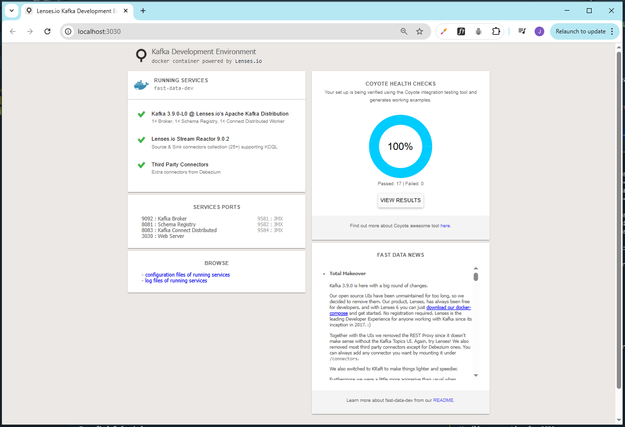Reload the page with the refresh icon
Screen dimensions: 625x427
pyautogui.click(x=47, y=31)
